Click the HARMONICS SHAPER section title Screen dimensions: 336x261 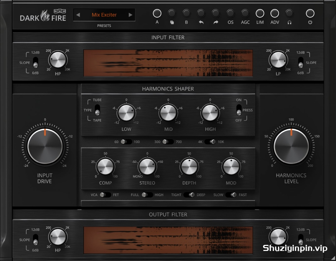(168, 89)
